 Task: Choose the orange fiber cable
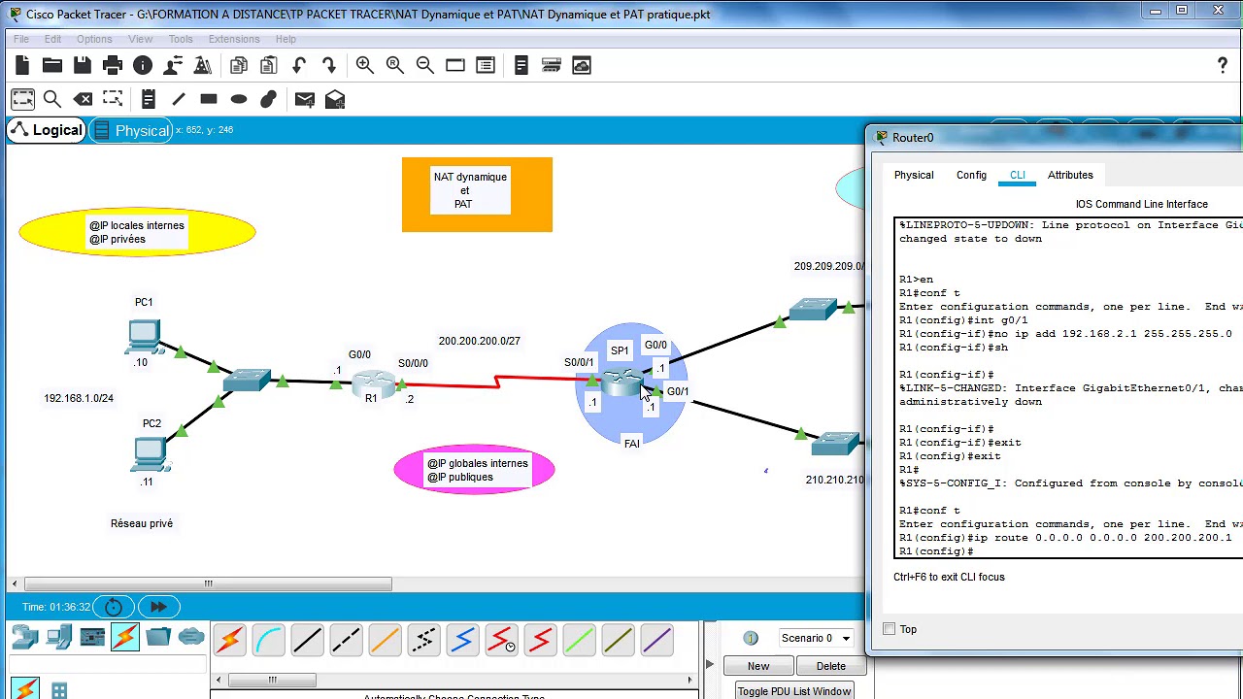pyautogui.click(x=386, y=640)
